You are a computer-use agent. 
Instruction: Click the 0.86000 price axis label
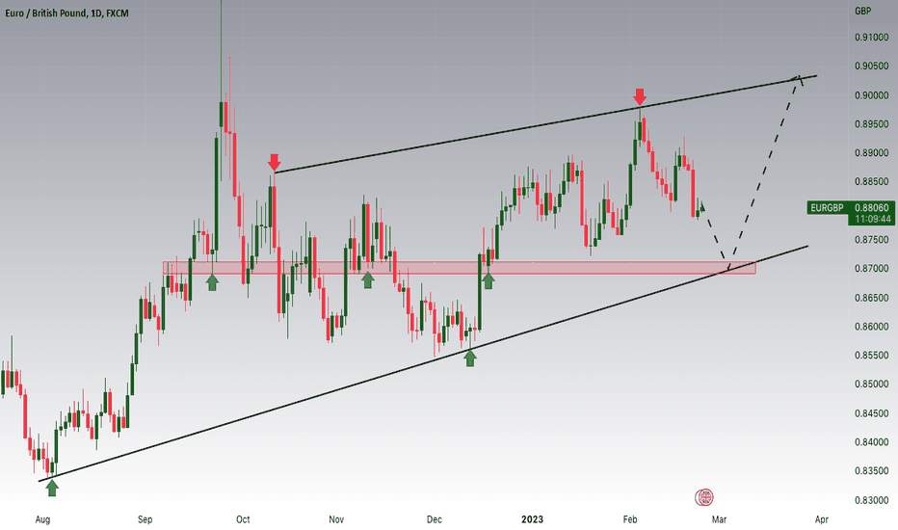coord(872,326)
